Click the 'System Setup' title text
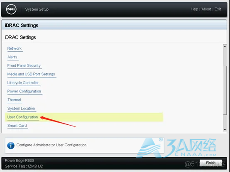Viewport: 230px width, 172px height. (x=37, y=10)
